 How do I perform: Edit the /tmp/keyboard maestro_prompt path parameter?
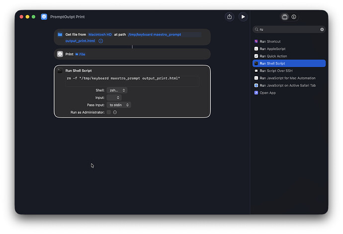click(155, 35)
